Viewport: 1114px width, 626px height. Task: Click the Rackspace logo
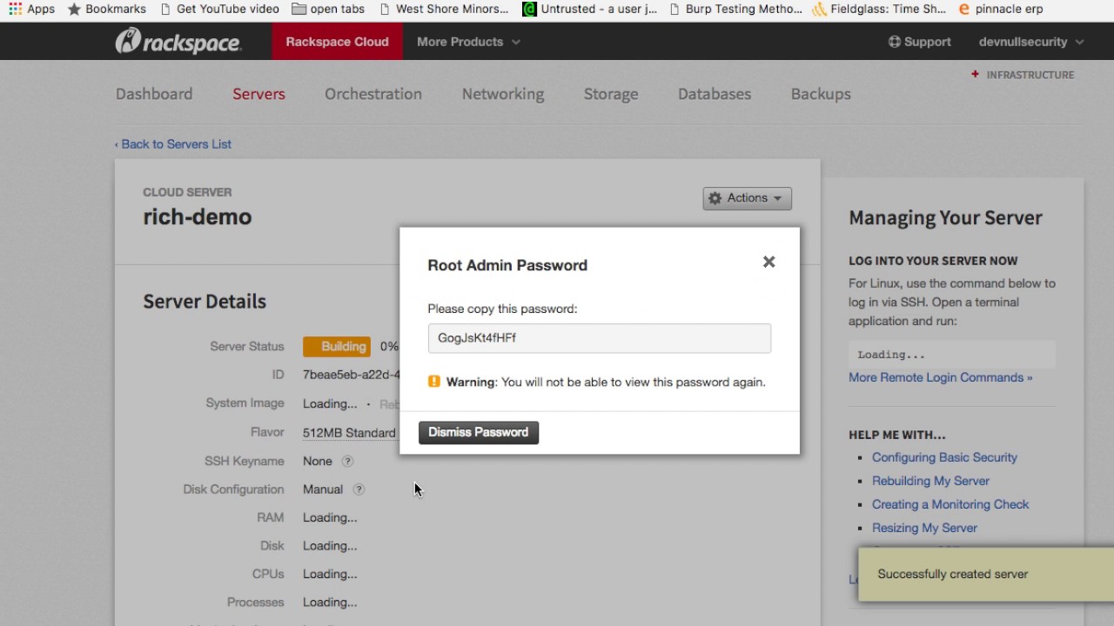click(178, 41)
